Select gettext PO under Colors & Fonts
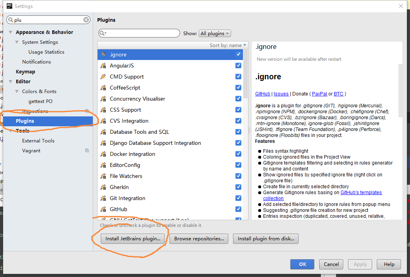Viewport: 410px width, 277px height. pos(41,101)
